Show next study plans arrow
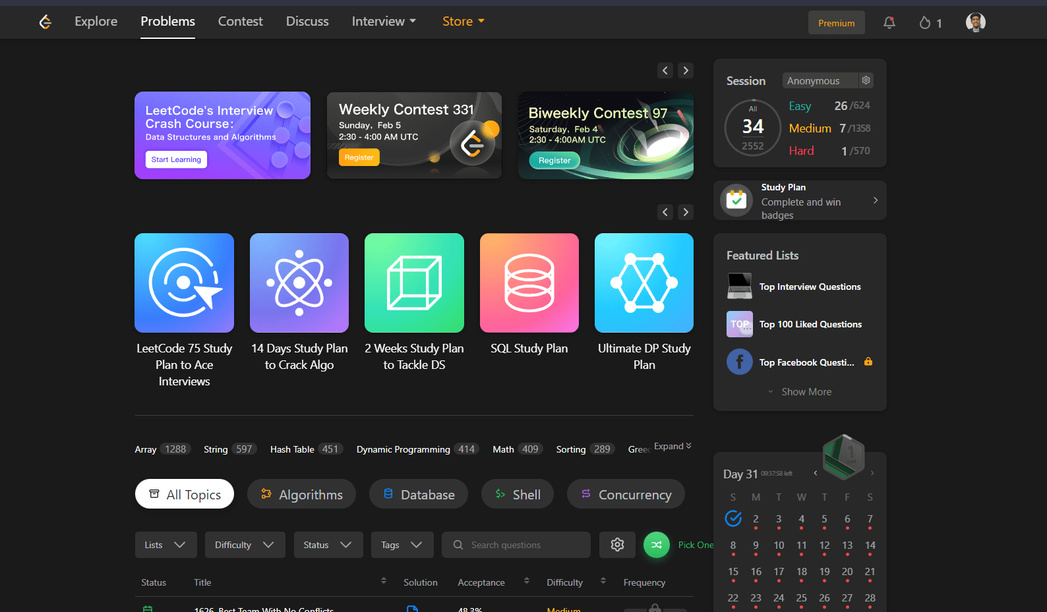 (x=686, y=212)
